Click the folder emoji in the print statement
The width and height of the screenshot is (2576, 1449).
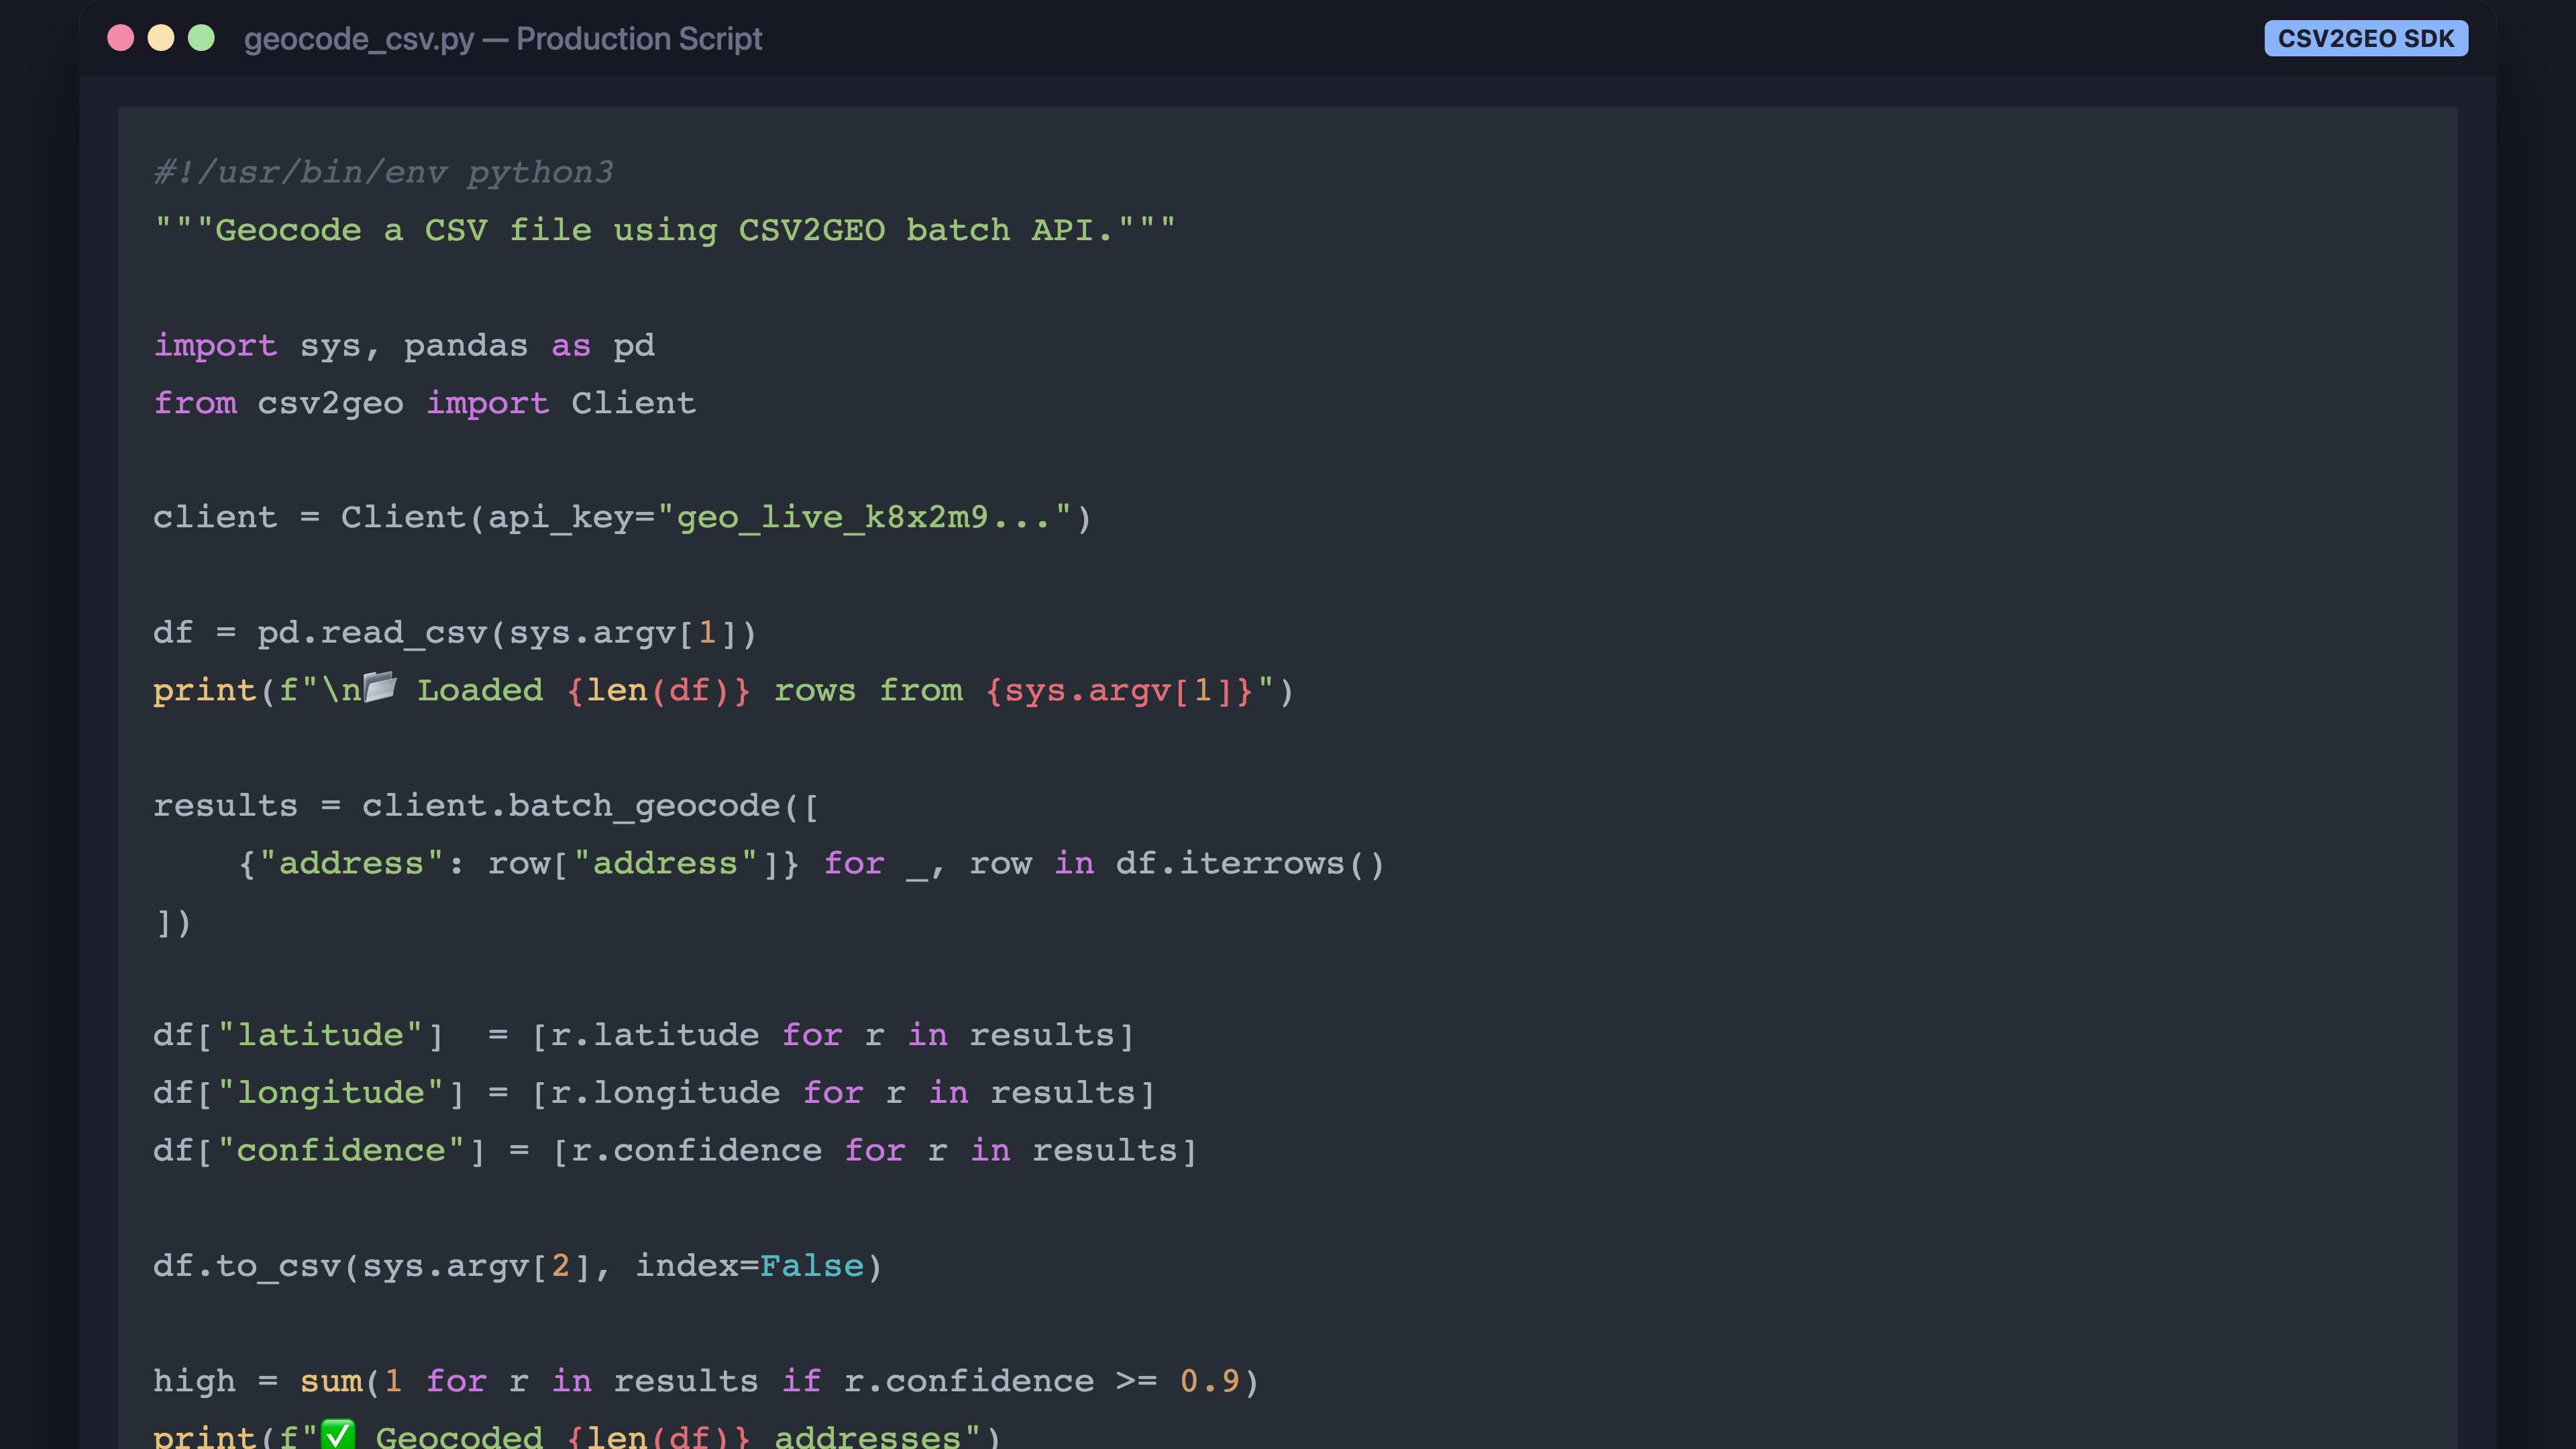coord(380,688)
